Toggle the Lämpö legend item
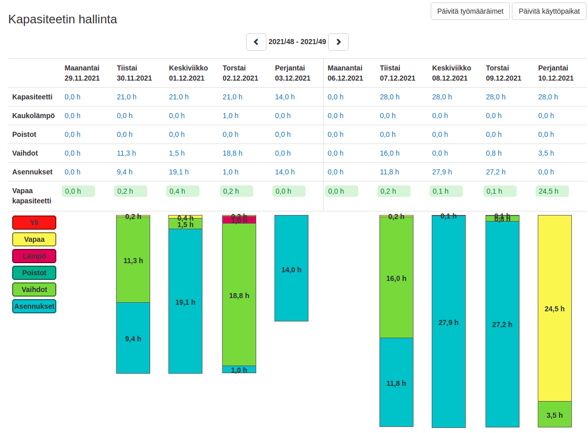The image size is (588, 433). [34, 256]
